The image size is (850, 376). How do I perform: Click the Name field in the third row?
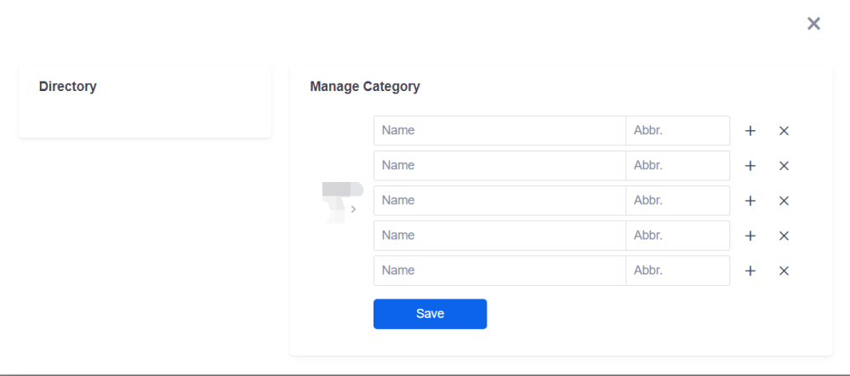(499, 201)
